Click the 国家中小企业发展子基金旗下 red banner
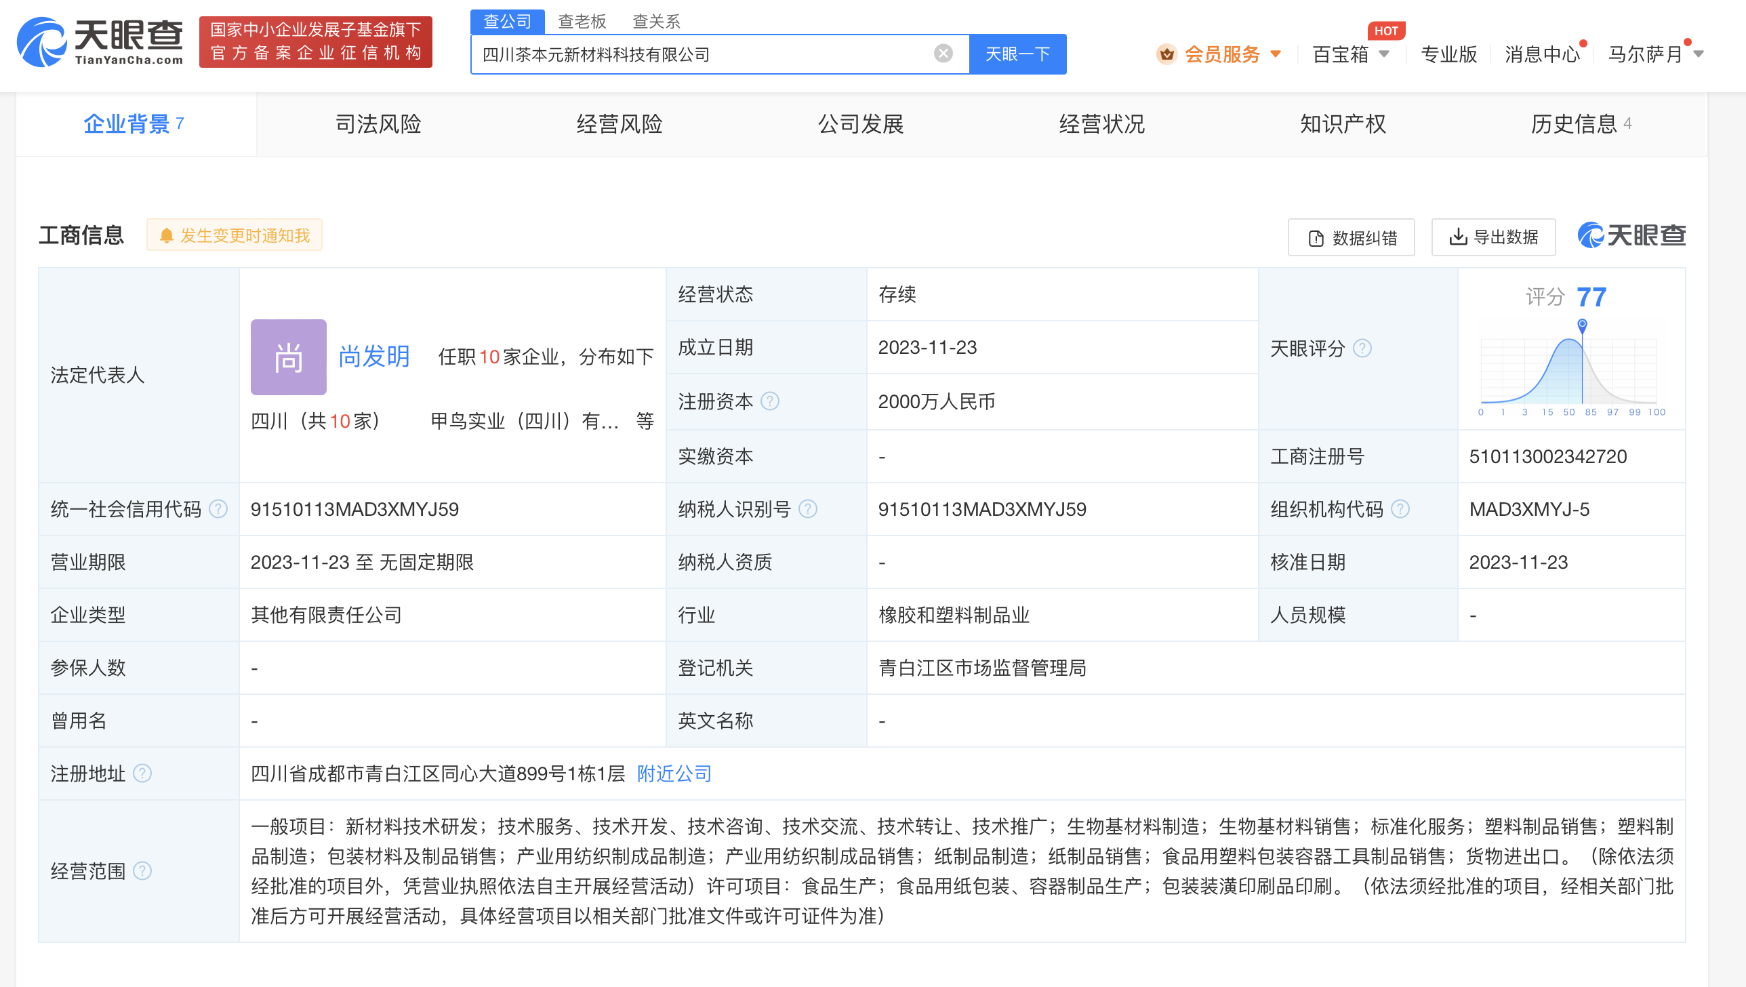This screenshot has width=1746, height=987. click(x=316, y=41)
